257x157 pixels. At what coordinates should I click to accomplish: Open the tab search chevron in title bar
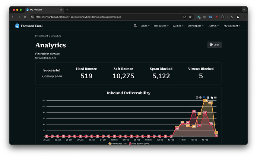[x=244, y=10]
